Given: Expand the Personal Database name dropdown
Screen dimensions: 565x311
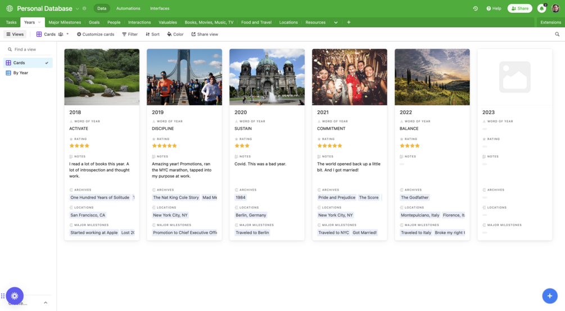Looking at the screenshot, I should [x=78, y=8].
